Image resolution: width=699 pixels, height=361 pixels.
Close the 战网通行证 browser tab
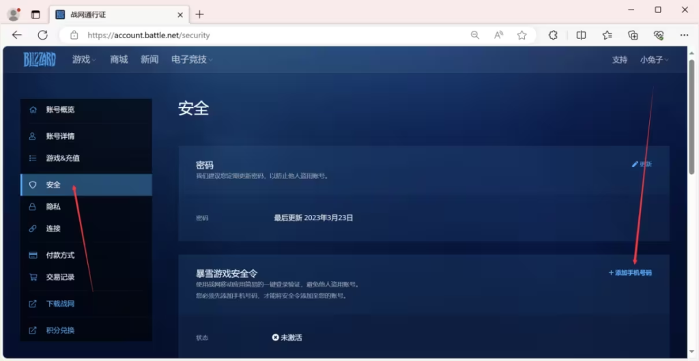point(180,15)
